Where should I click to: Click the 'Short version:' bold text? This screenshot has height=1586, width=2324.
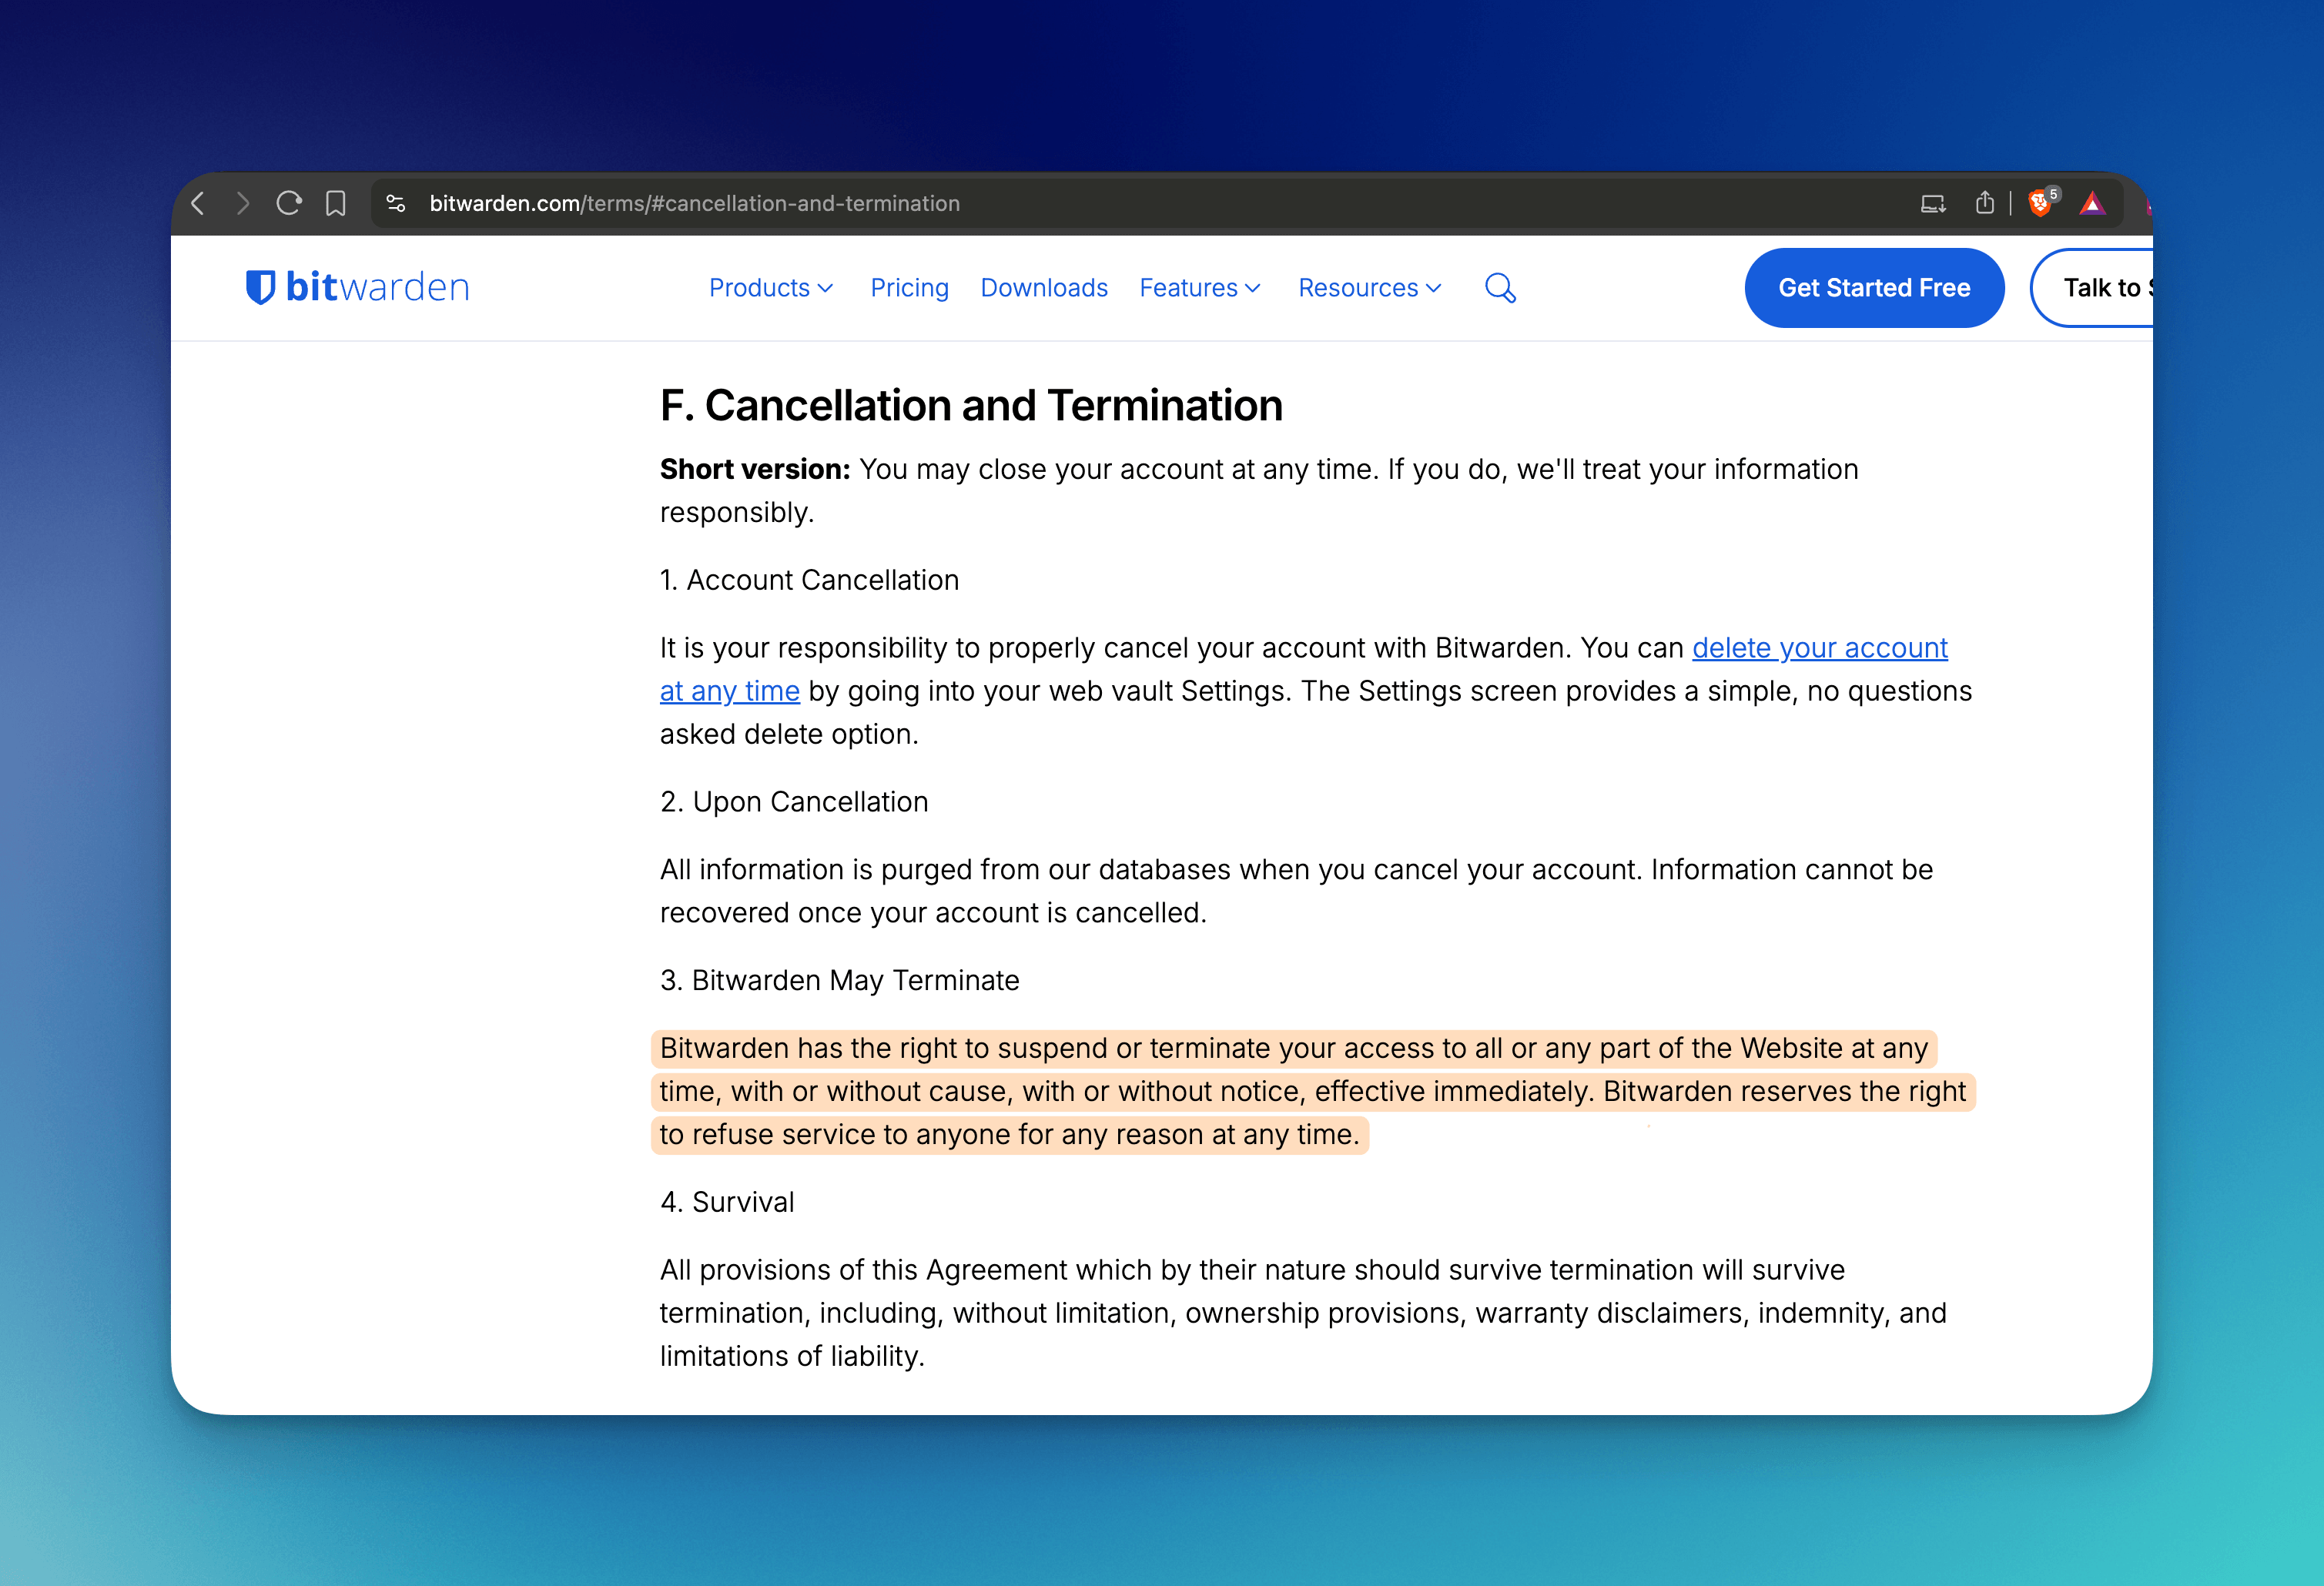[755, 469]
